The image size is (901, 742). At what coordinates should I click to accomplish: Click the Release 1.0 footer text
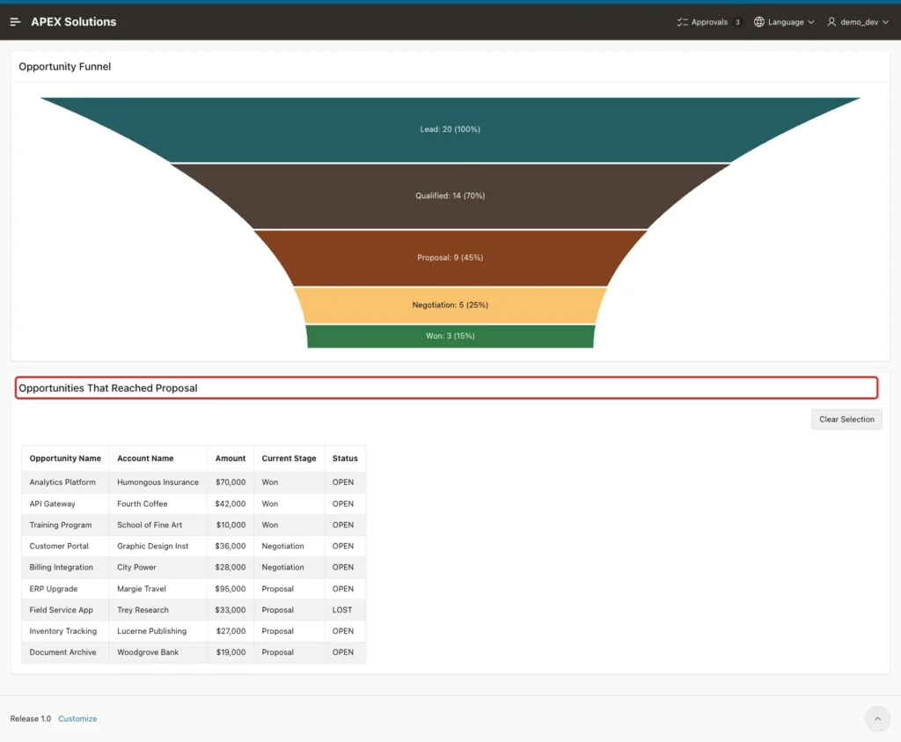[31, 718]
